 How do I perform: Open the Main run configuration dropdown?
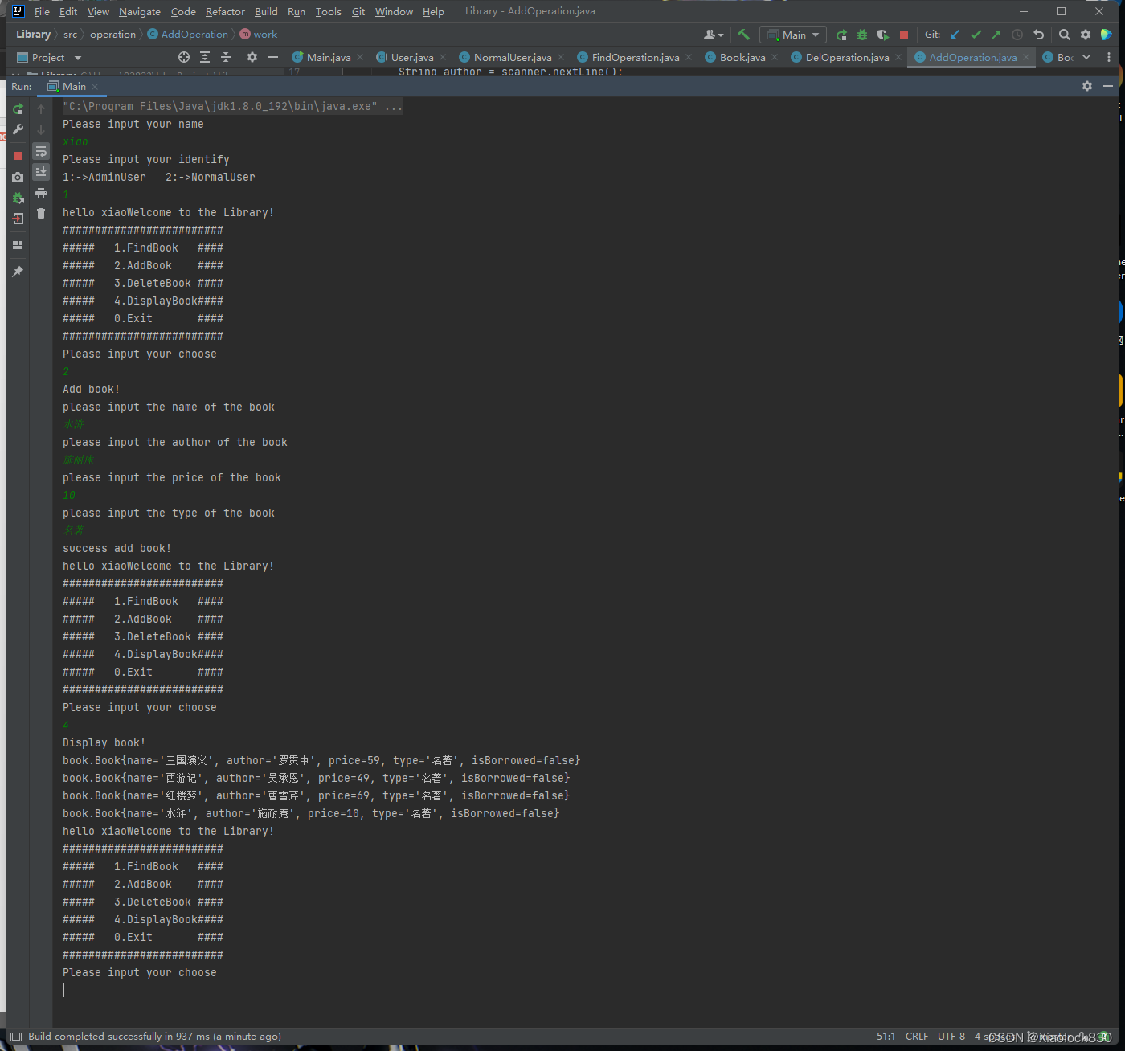tap(793, 35)
